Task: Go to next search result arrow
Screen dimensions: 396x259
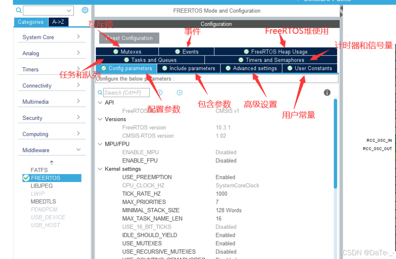Action: click(179, 93)
